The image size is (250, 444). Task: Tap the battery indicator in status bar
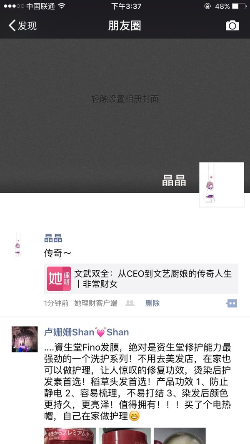coord(239,6)
